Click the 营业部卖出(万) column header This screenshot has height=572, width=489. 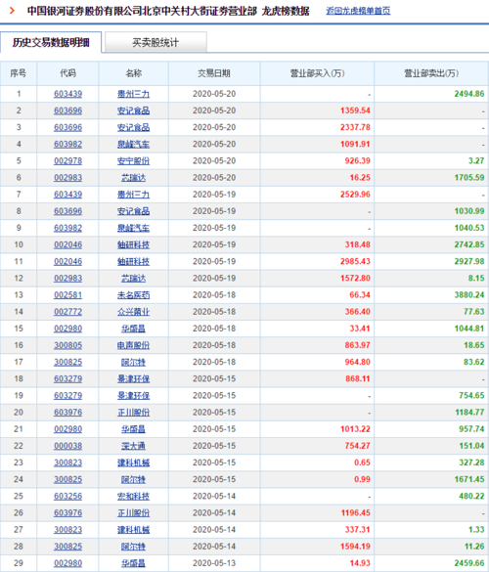pyautogui.click(x=431, y=73)
